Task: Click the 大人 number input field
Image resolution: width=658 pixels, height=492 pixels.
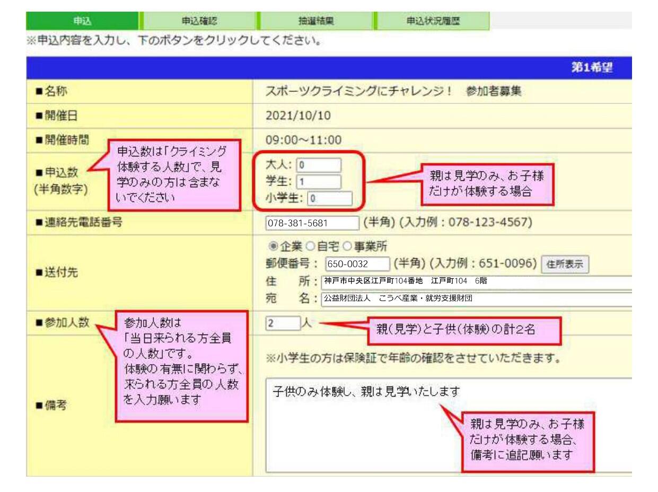Action: coord(319,165)
